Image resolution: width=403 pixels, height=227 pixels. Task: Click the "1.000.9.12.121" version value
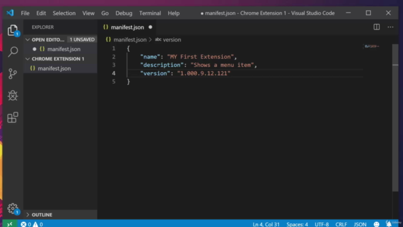click(x=204, y=73)
